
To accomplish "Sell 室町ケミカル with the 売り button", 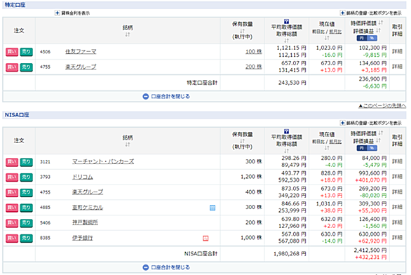I will coord(27,208).
